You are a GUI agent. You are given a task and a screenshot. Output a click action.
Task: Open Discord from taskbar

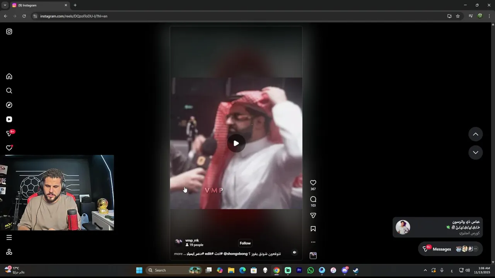tap(345, 270)
